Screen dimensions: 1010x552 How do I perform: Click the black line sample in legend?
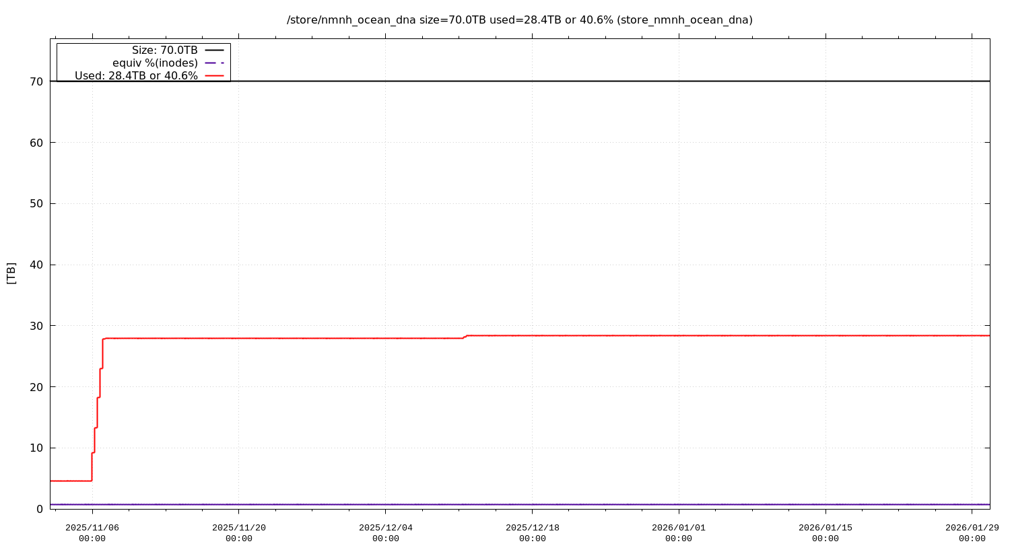(214, 50)
